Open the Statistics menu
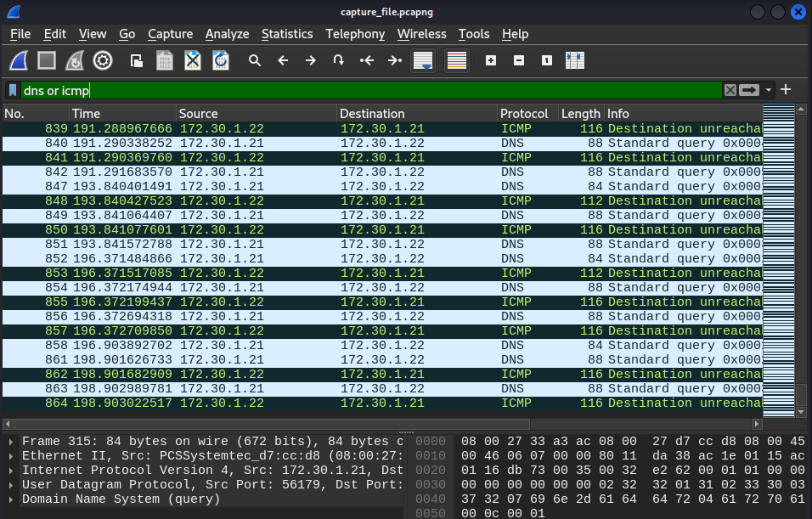Viewport: 812px width, 519px height. (287, 34)
